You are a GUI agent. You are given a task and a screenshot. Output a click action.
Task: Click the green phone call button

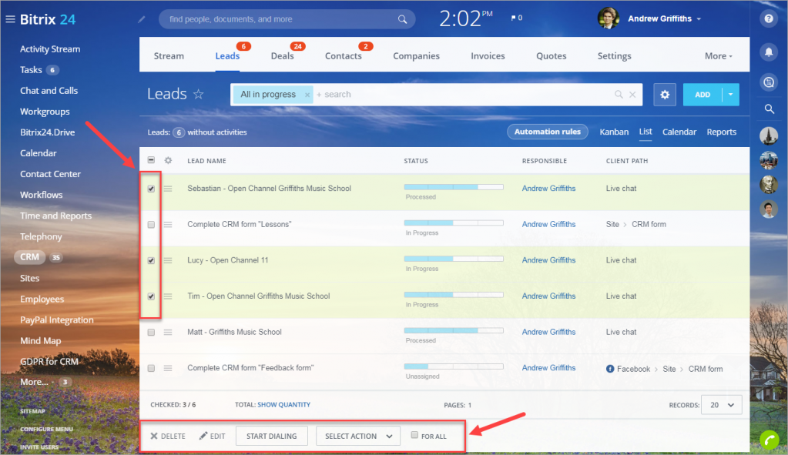769,440
